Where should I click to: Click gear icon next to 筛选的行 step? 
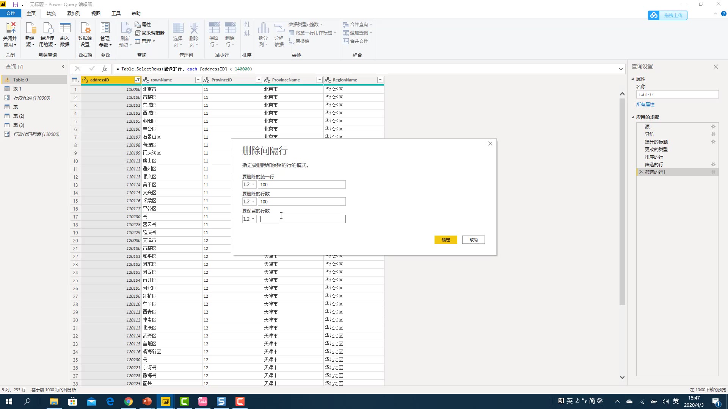click(713, 164)
